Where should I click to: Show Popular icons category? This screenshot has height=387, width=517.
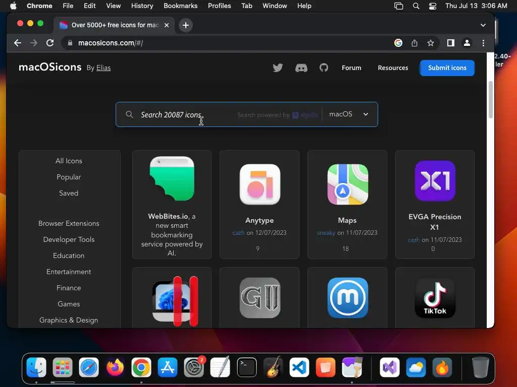[x=69, y=177]
